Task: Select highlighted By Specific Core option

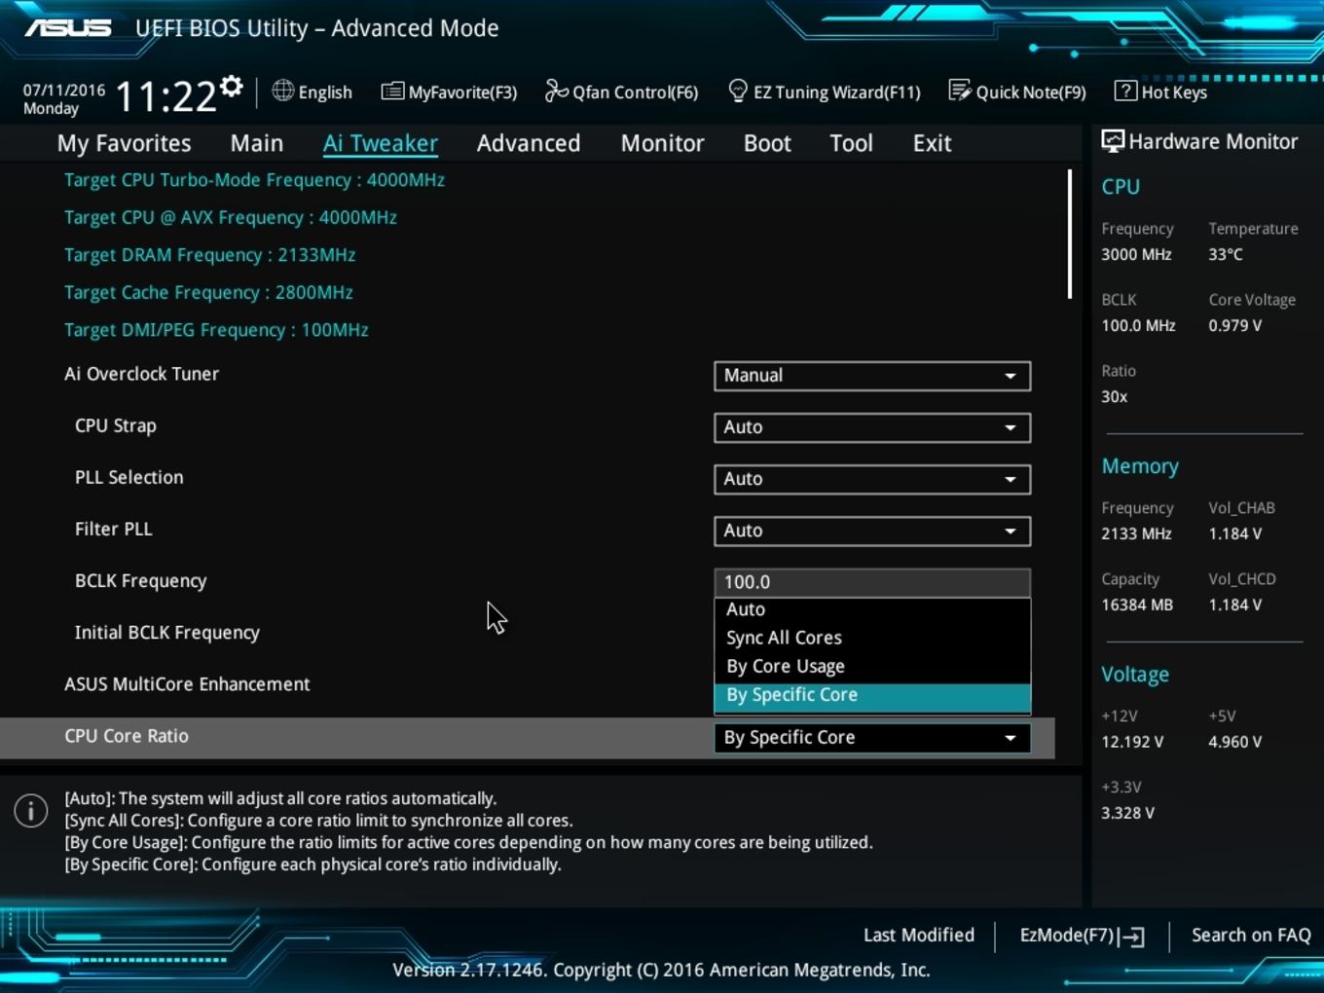Action: point(872,695)
